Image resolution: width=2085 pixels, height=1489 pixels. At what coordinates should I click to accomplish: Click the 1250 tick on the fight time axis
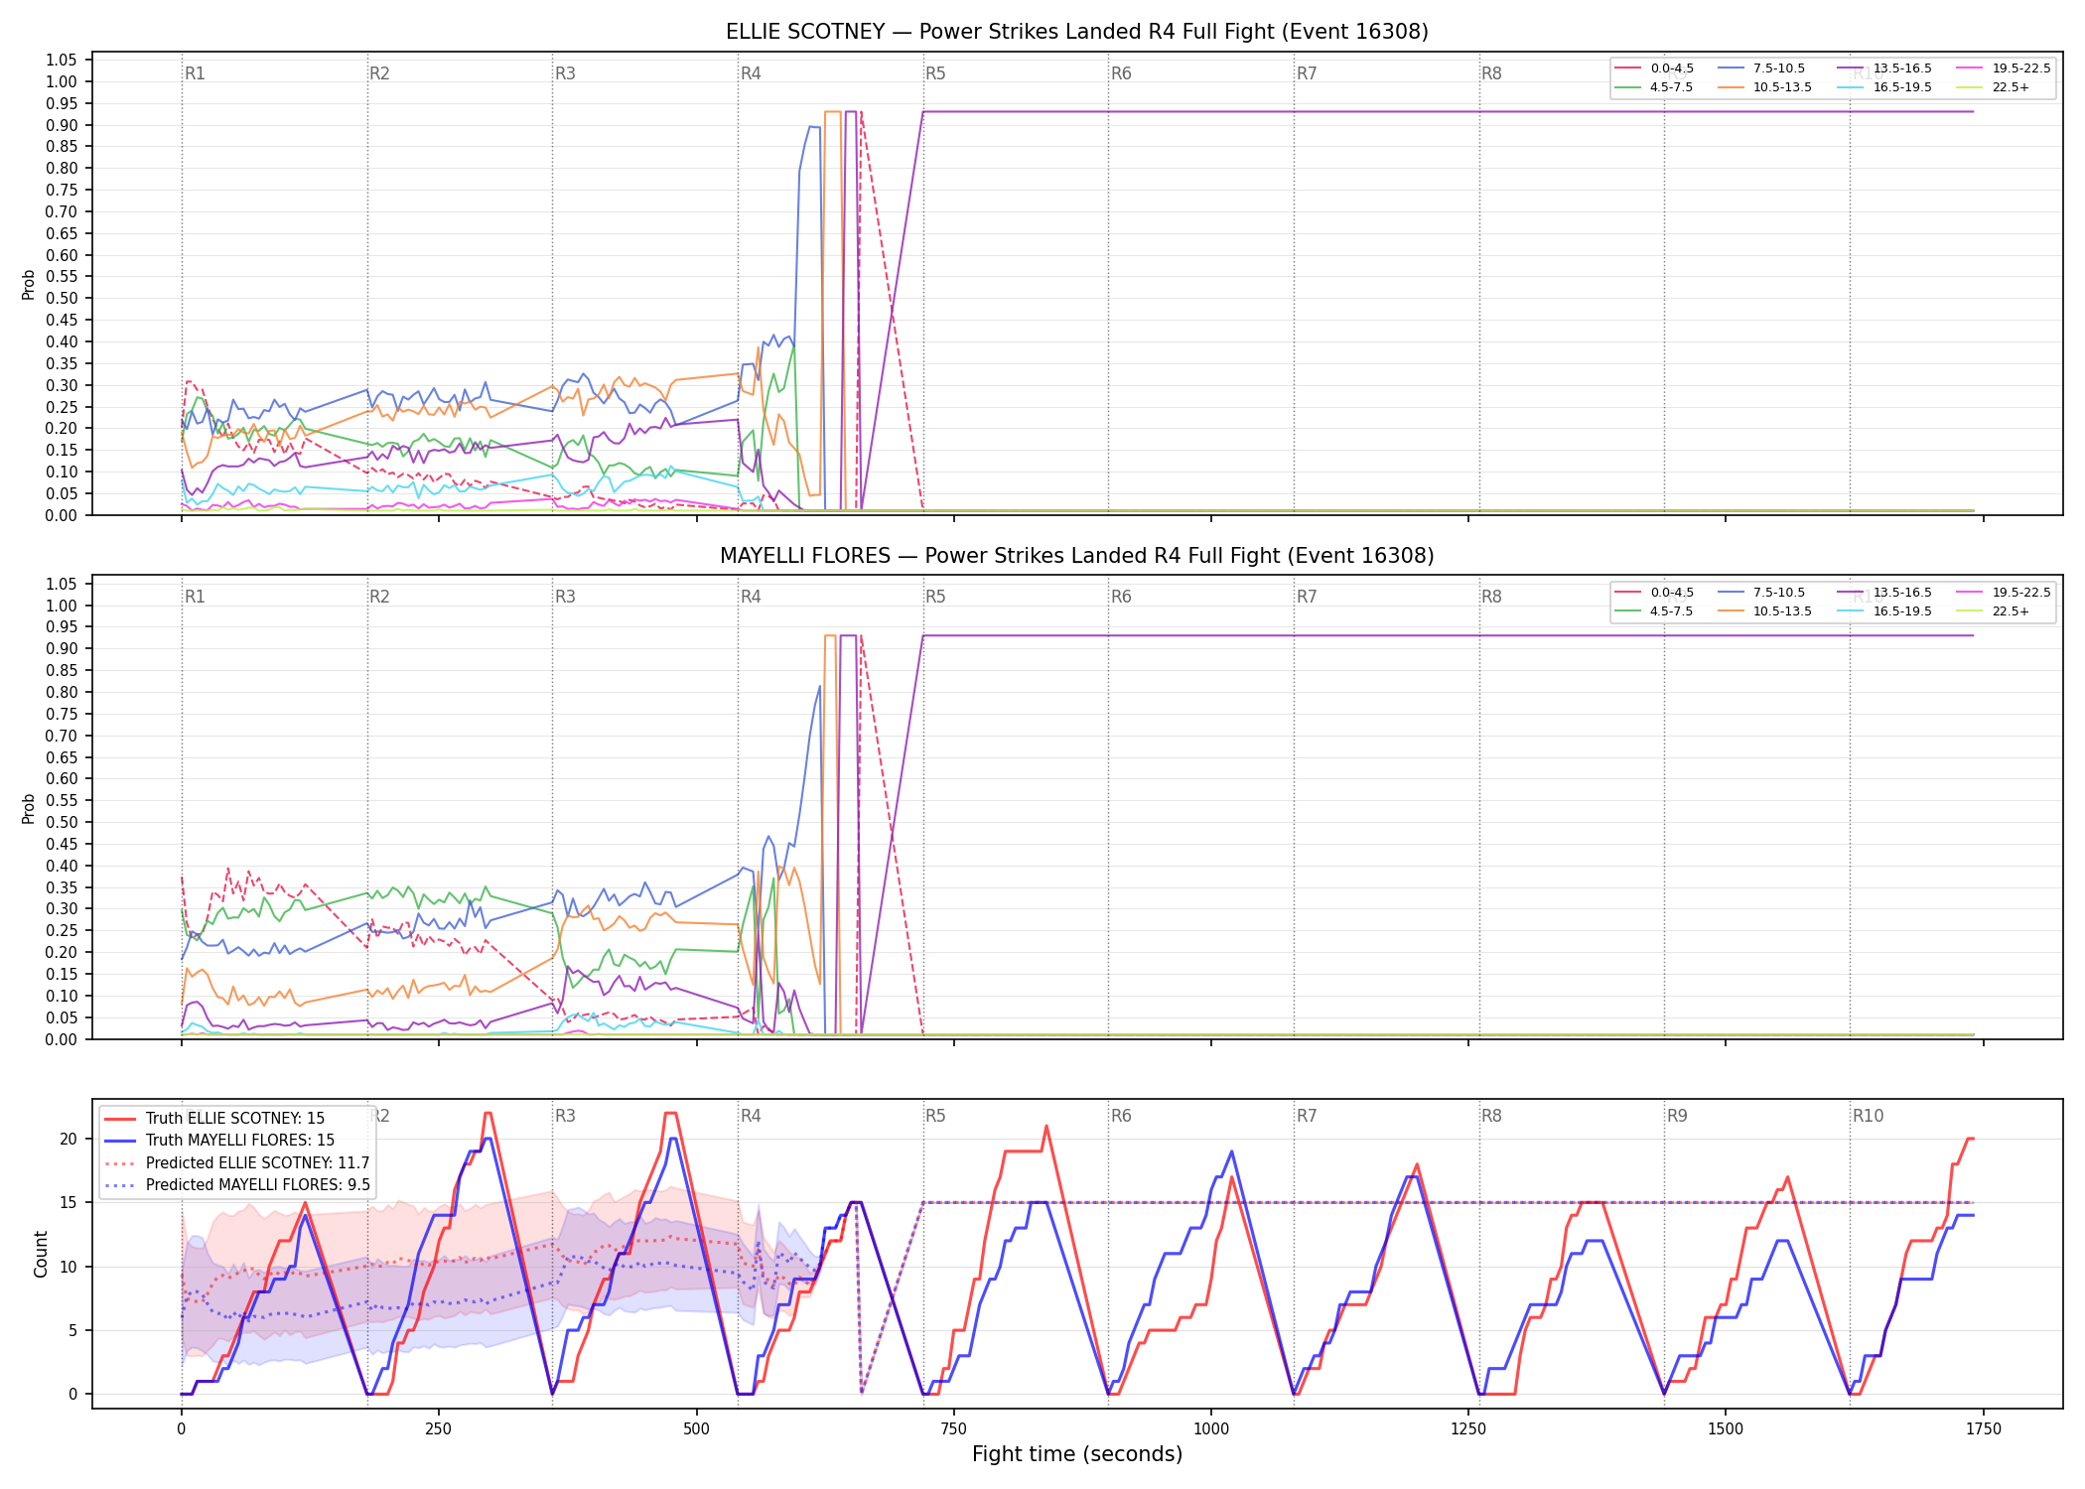[x=1468, y=1428]
